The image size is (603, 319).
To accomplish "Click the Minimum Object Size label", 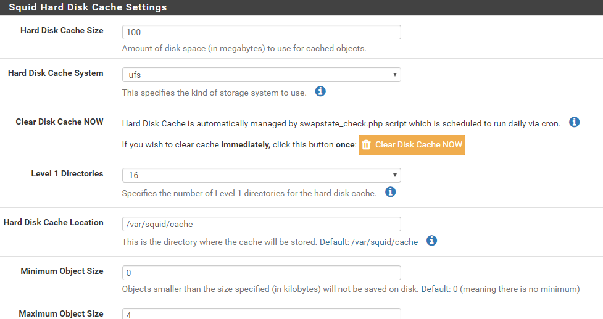I will (62, 271).
